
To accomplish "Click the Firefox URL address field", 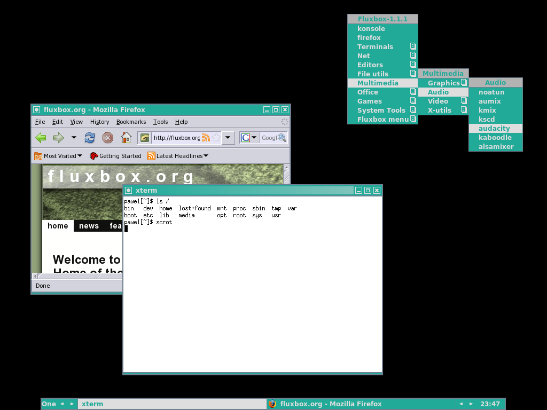I will (x=176, y=138).
